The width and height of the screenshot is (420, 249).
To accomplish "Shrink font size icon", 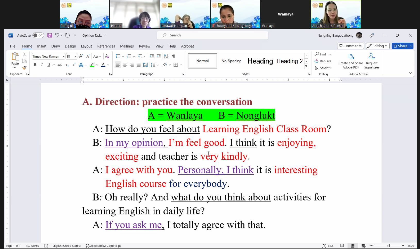I will [x=88, y=56].
